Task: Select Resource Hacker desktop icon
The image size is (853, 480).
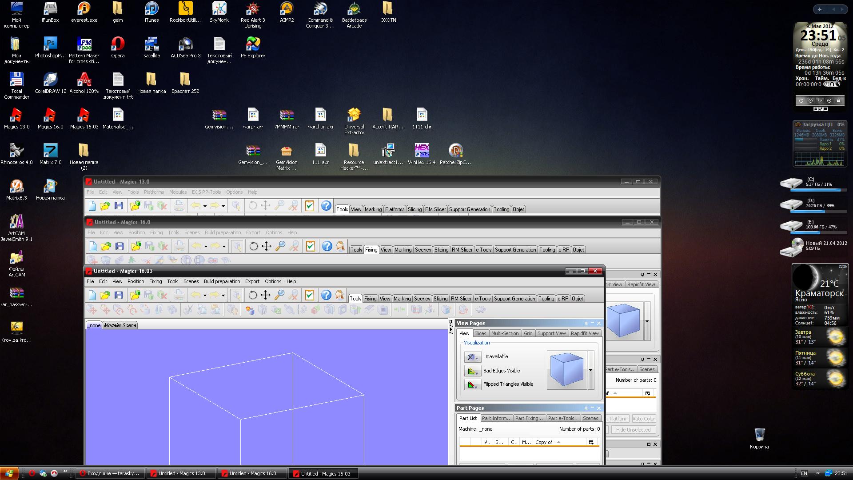Action: coord(354,157)
